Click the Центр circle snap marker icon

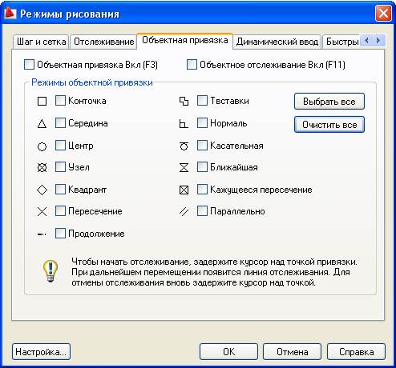42,146
